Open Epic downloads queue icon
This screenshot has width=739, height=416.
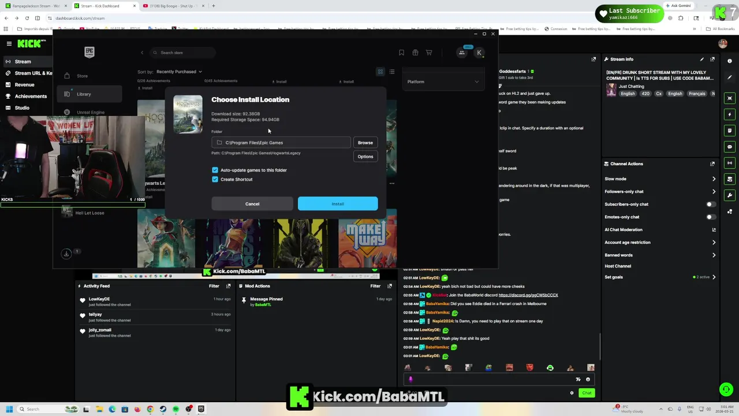[66, 253]
